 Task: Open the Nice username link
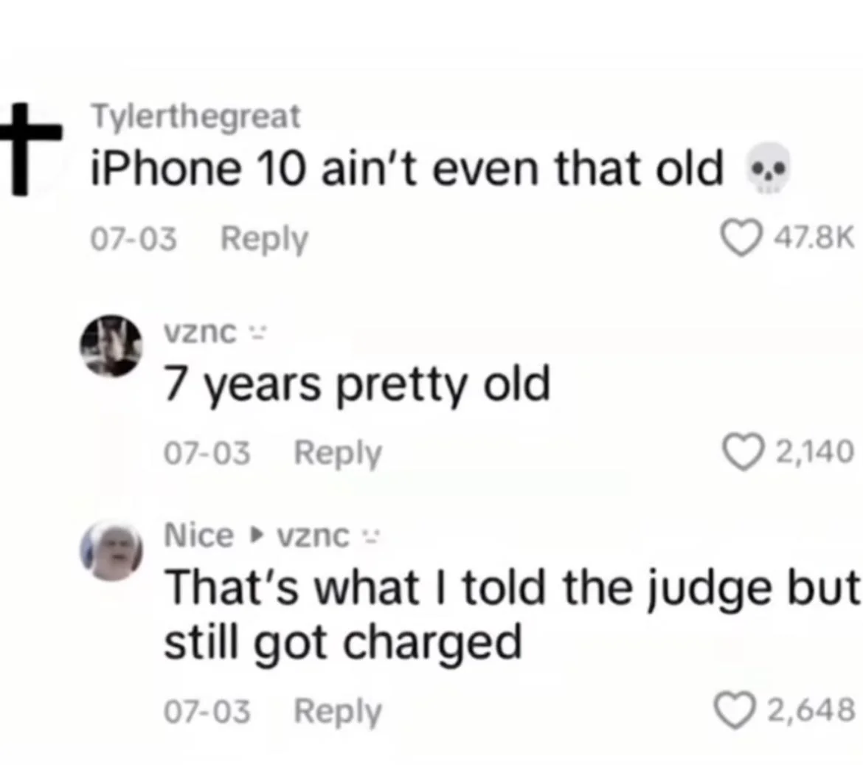[198, 535]
